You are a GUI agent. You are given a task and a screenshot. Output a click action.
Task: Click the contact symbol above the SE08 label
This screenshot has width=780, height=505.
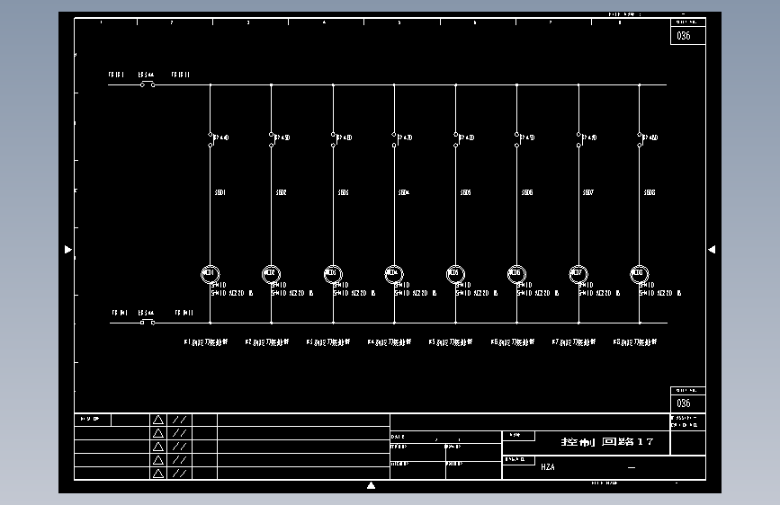click(641, 139)
